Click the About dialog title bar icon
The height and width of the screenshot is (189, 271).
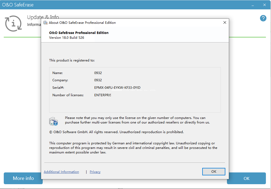click(45, 22)
